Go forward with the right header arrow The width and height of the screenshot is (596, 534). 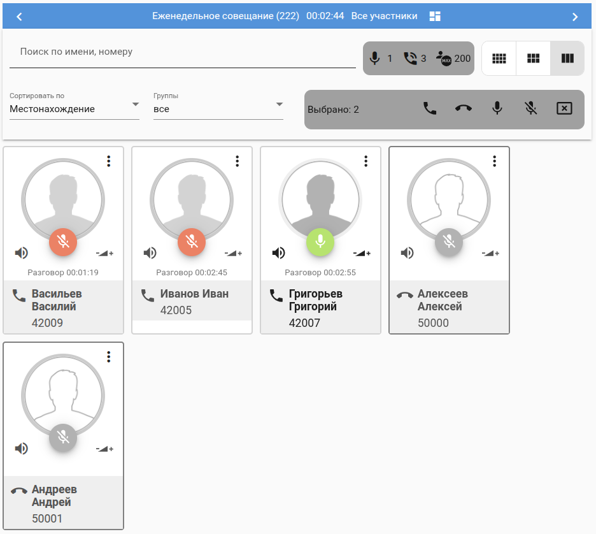(x=575, y=17)
